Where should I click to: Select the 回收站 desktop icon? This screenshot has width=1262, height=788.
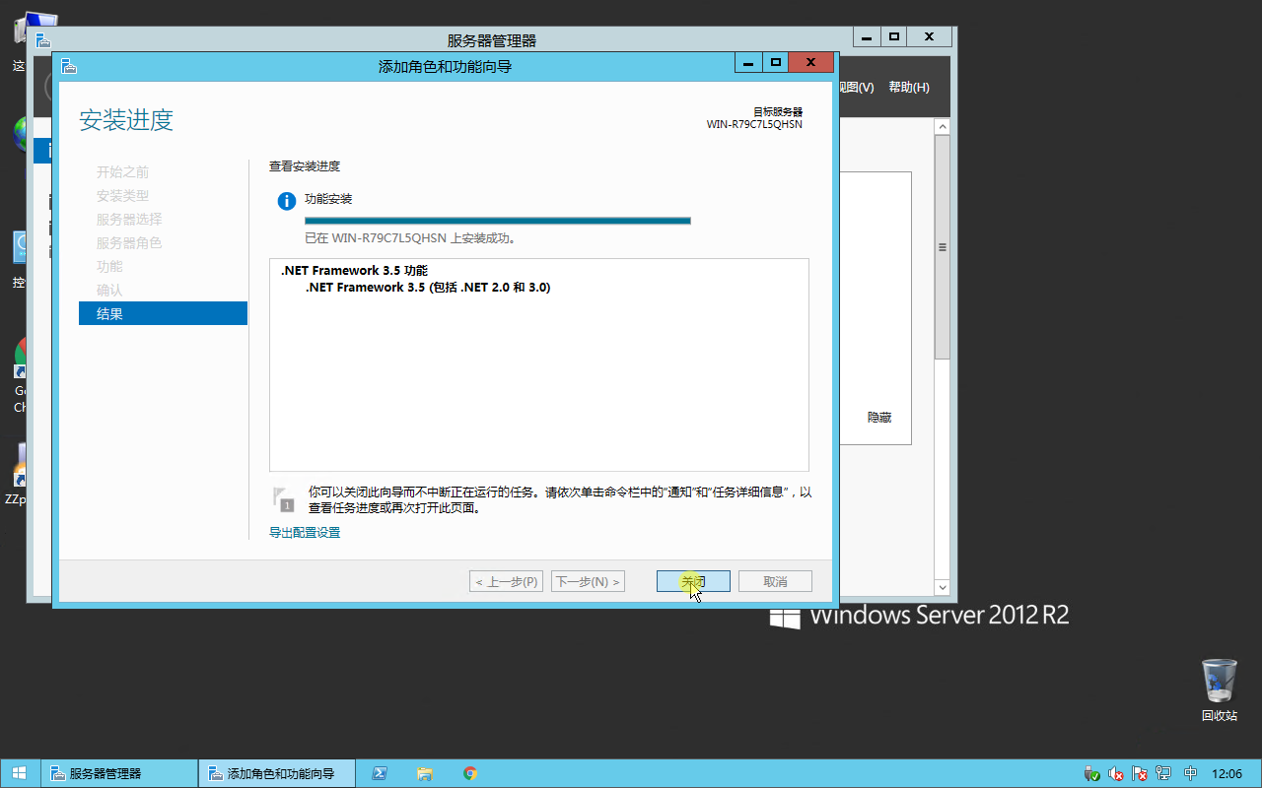pyautogui.click(x=1220, y=689)
